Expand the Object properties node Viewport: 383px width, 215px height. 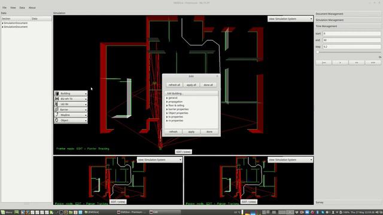point(167,113)
